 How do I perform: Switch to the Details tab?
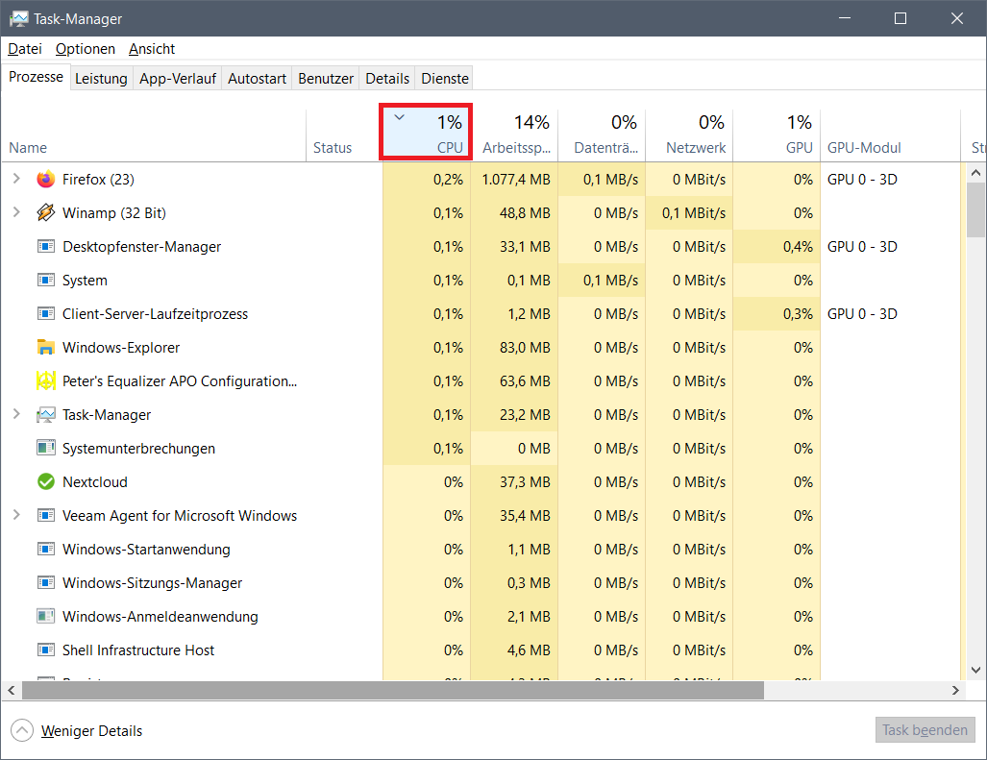(x=387, y=79)
